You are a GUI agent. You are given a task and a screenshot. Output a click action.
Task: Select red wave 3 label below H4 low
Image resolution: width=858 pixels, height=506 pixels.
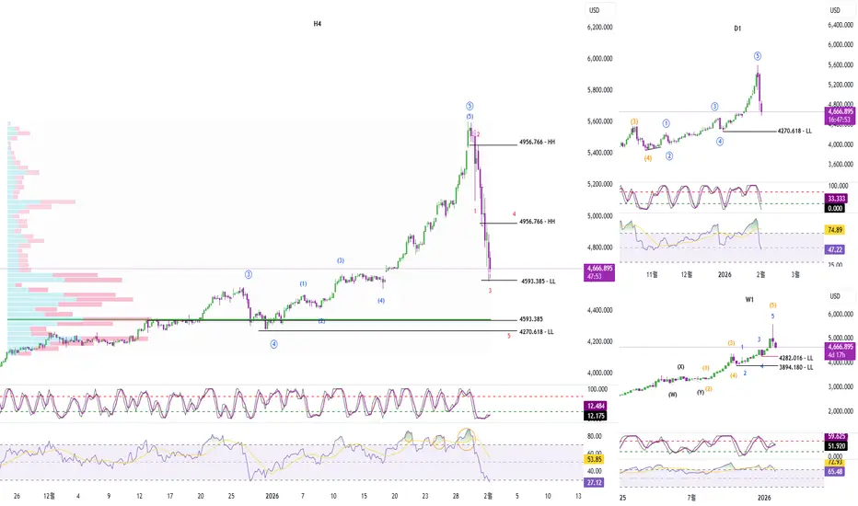coord(490,291)
